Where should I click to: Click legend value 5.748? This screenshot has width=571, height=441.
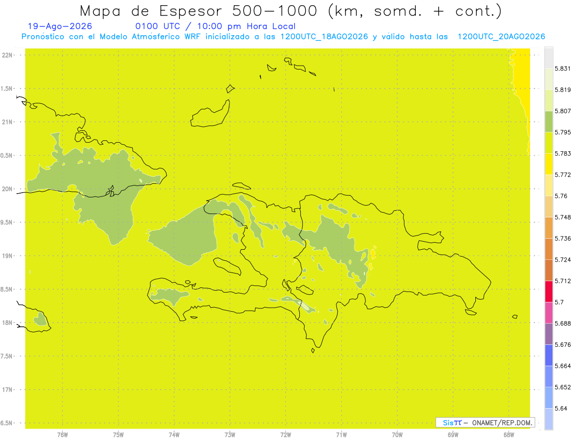click(x=562, y=217)
